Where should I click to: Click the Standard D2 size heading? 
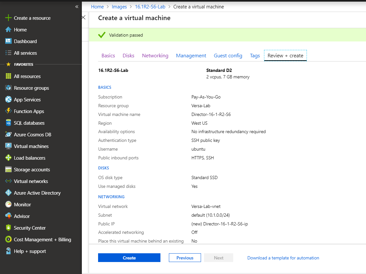click(x=219, y=70)
